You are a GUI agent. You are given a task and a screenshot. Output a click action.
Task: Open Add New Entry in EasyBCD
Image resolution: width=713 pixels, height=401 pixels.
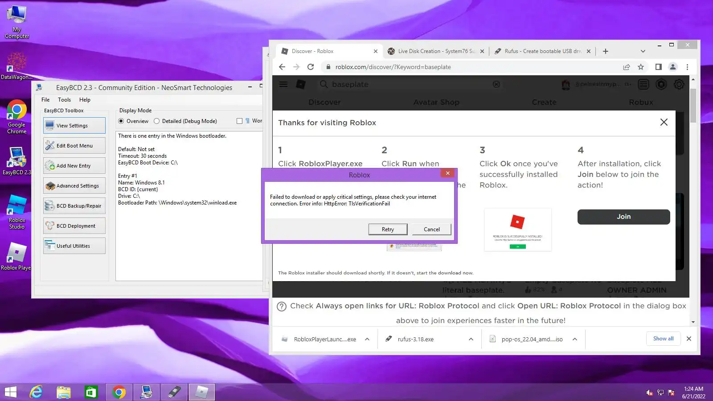coord(74,166)
